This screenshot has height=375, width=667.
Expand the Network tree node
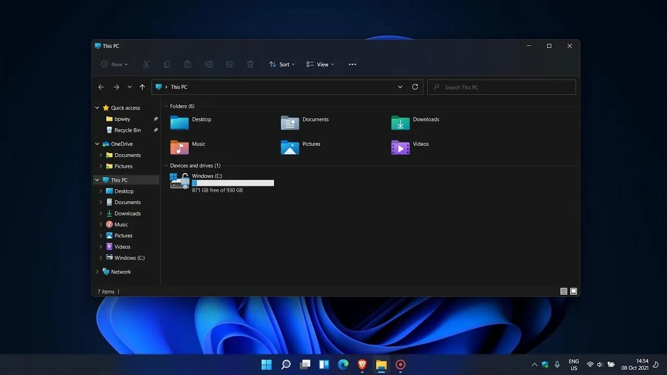[x=97, y=272]
